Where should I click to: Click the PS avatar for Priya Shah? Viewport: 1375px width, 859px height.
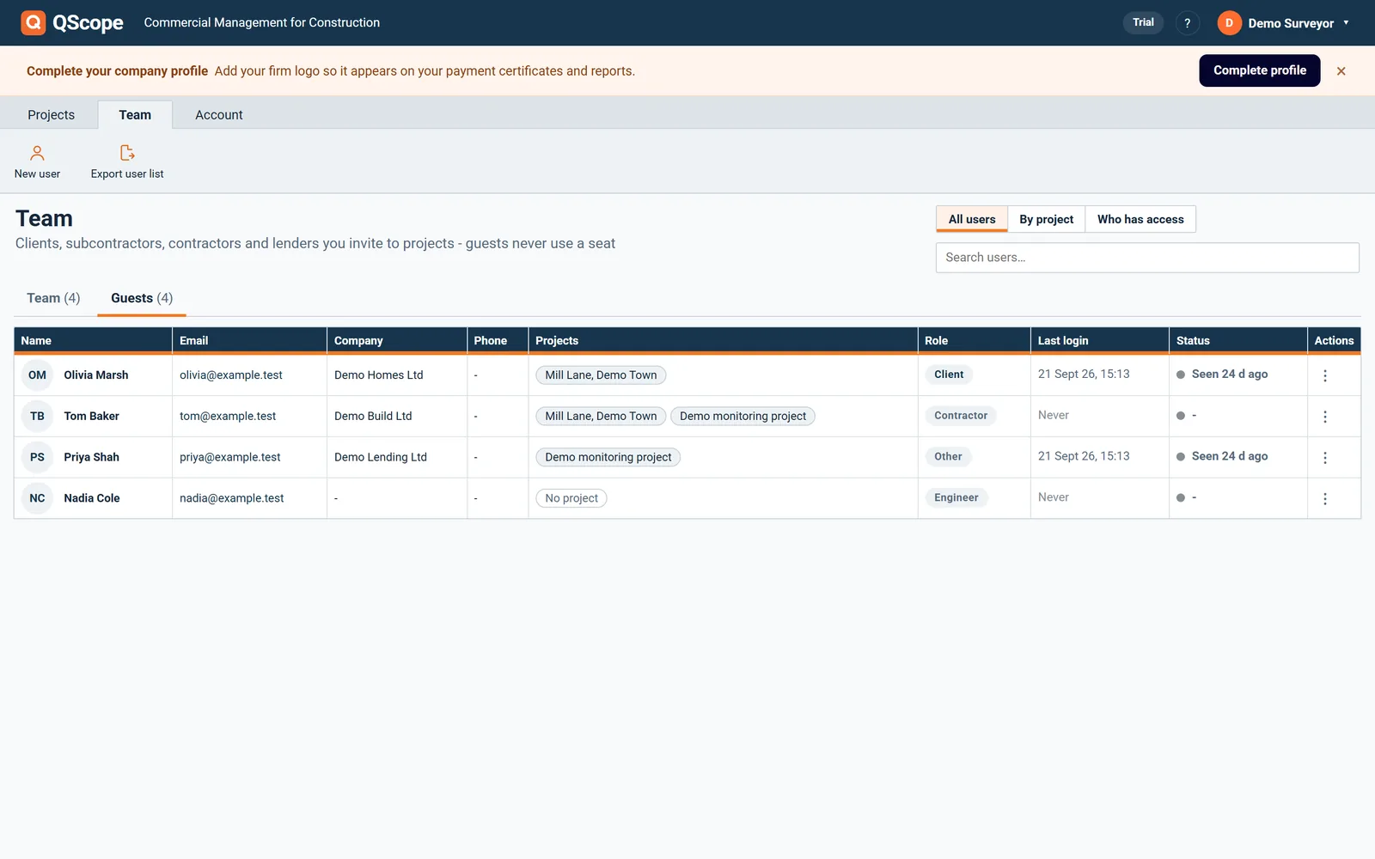(x=37, y=458)
